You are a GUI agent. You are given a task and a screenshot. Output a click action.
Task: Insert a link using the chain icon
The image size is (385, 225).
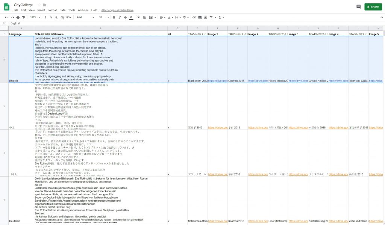tap(194, 17)
